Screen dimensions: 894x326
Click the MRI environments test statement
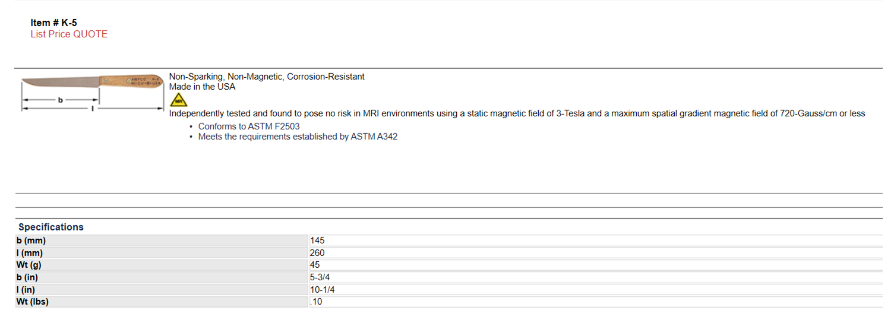click(x=517, y=113)
